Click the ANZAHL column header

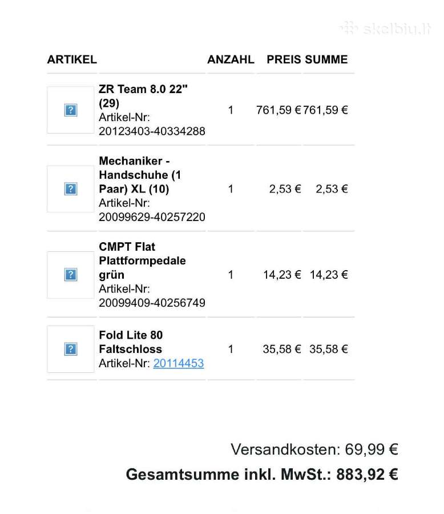[231, 59]
